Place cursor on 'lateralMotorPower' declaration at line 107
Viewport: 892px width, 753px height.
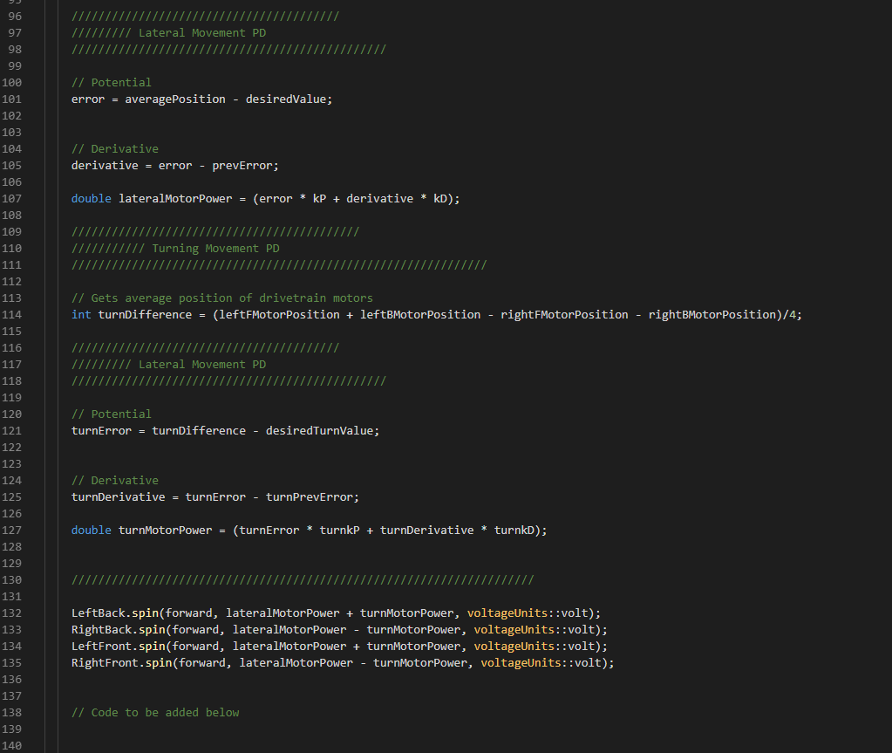click(175, 199)
